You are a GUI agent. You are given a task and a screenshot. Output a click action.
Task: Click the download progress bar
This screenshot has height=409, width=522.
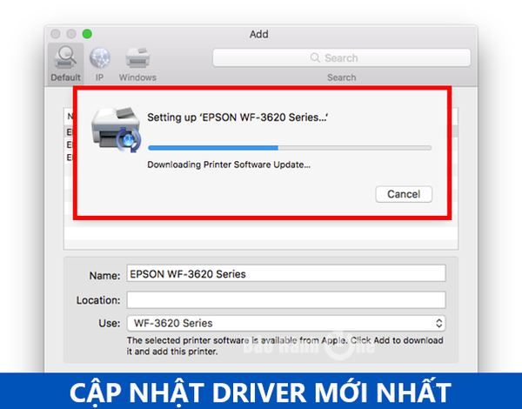pyautogui.click(x=289, y=148)
